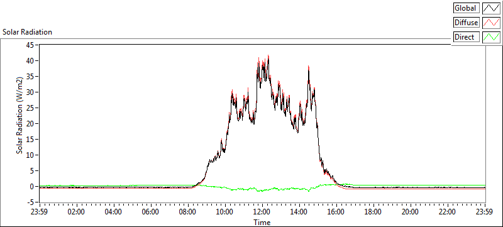Click the 04:00 time axis label

tap(114, 212)
